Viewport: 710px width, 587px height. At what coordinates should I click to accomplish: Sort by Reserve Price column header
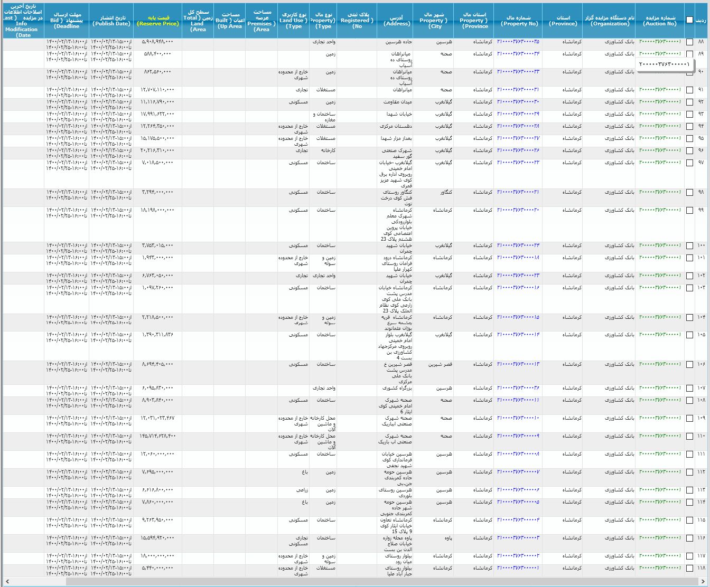click(157, 21)
